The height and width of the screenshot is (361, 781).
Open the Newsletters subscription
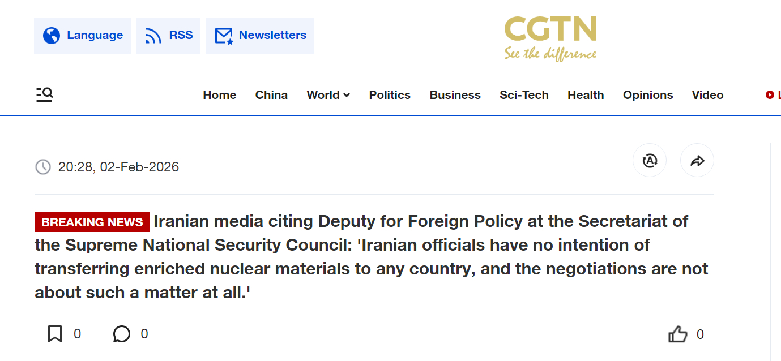(260, 35)
